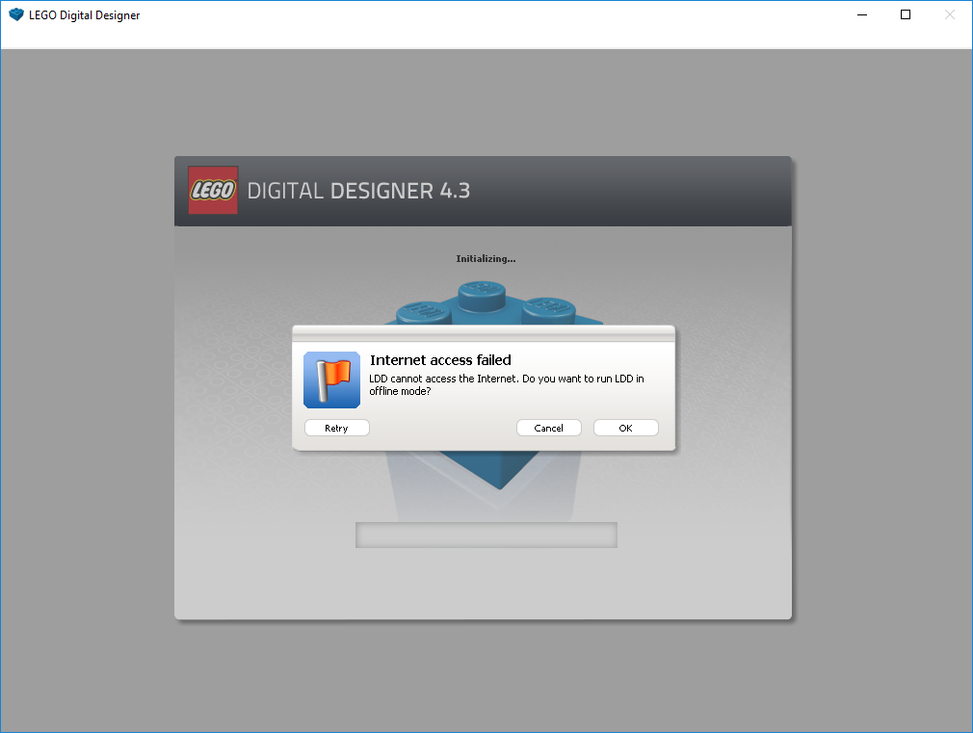Click the "Initializing..." status text

tap(486, 258)
